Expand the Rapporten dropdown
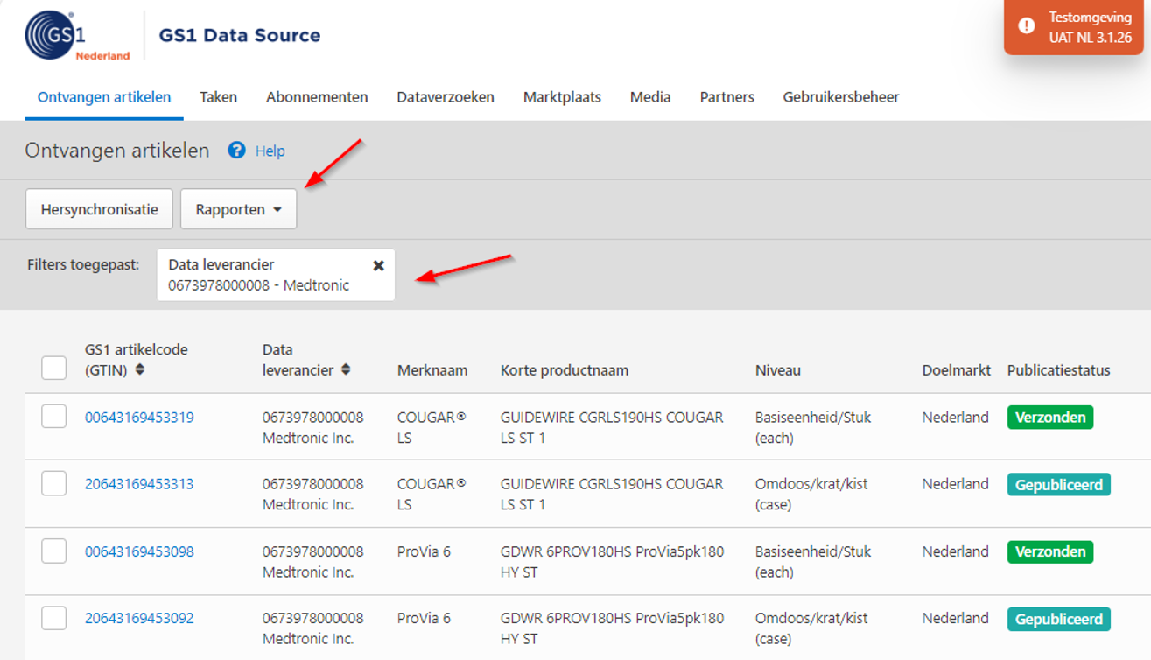 (x=238, y=209)
